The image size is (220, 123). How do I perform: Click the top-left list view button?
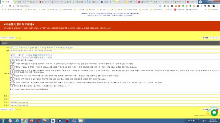coord(4,38)
